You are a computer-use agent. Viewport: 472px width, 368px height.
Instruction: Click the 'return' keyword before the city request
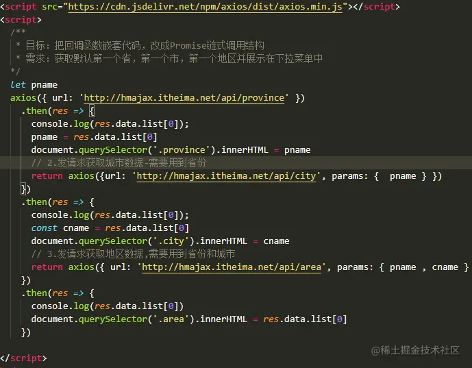coord(47,176)
